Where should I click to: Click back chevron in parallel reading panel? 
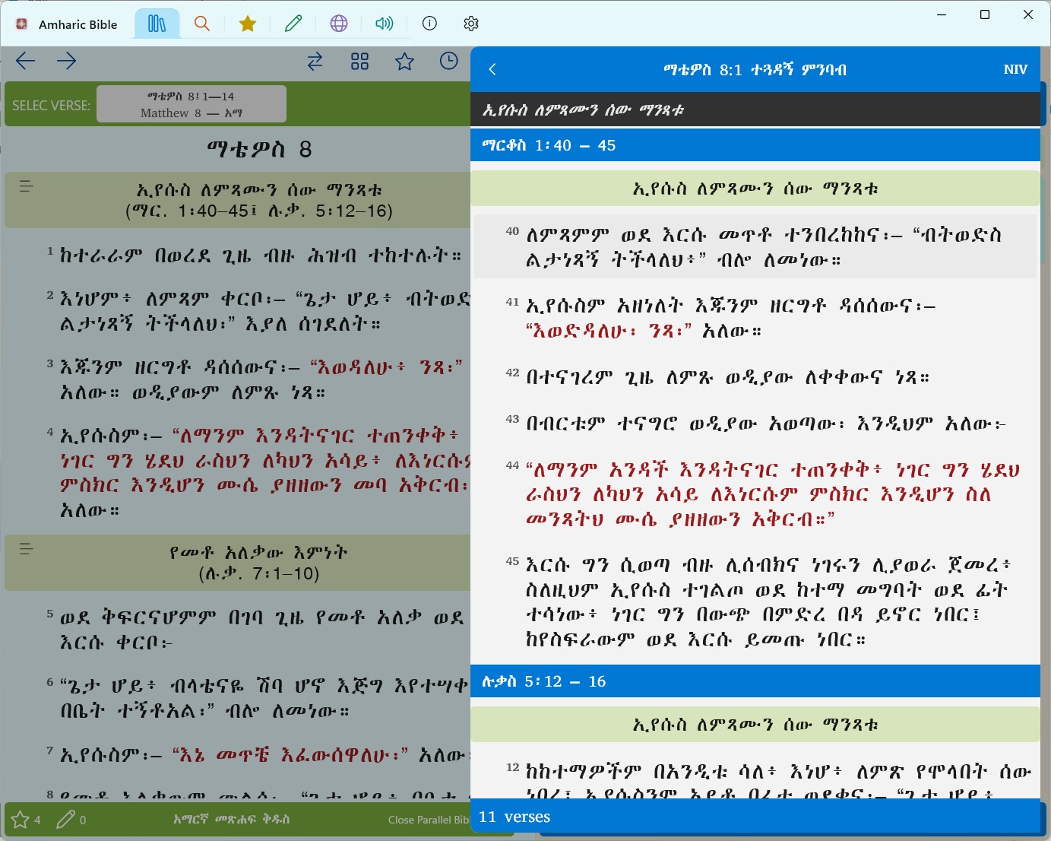coord(492,69)
